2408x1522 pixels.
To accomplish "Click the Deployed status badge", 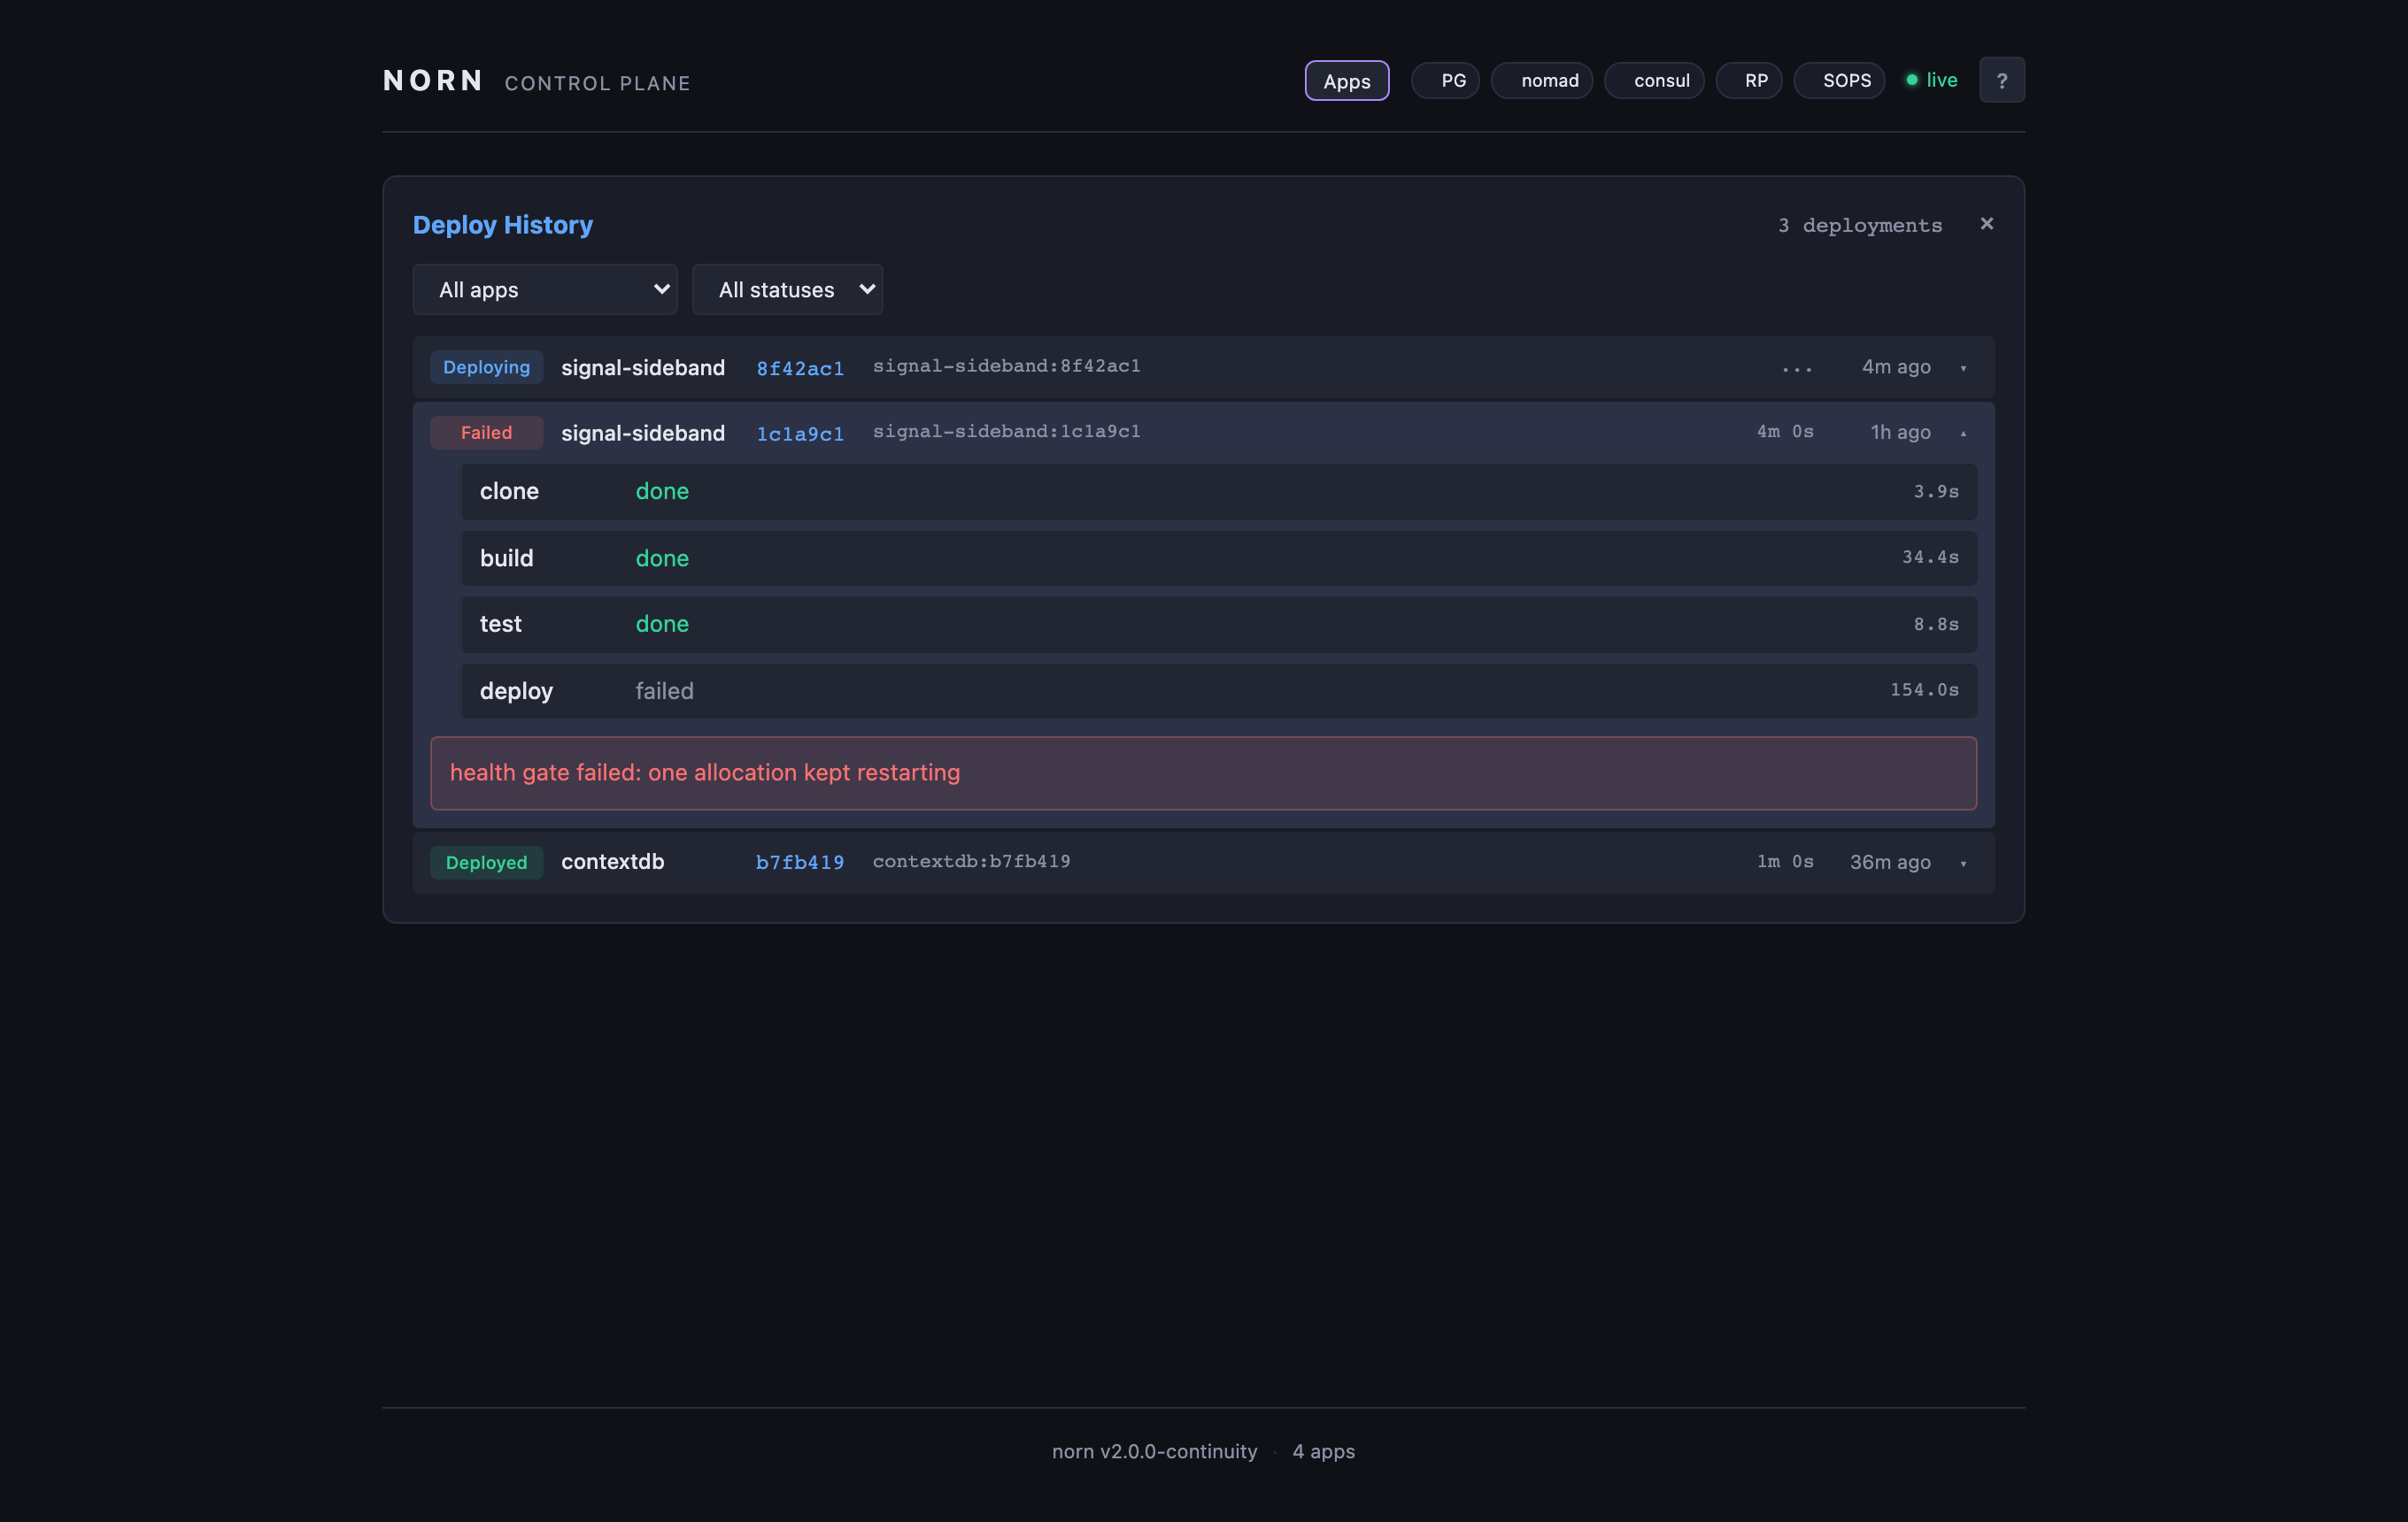I will 486,863.
